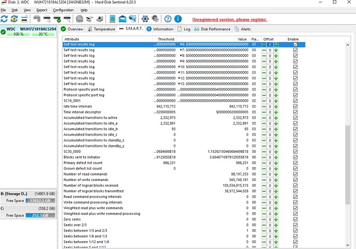Toggle Enable checkbox for SC30_0000 row
Image resolution: width=356 pixels, height=249 pixels.
pos(295,152)
